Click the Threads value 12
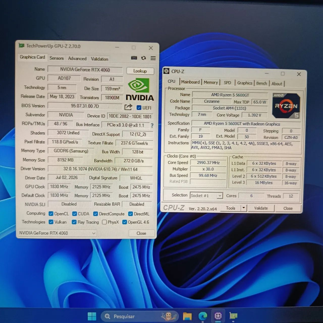This screenshot has height=323, width=323. click(x=291, y=196)
